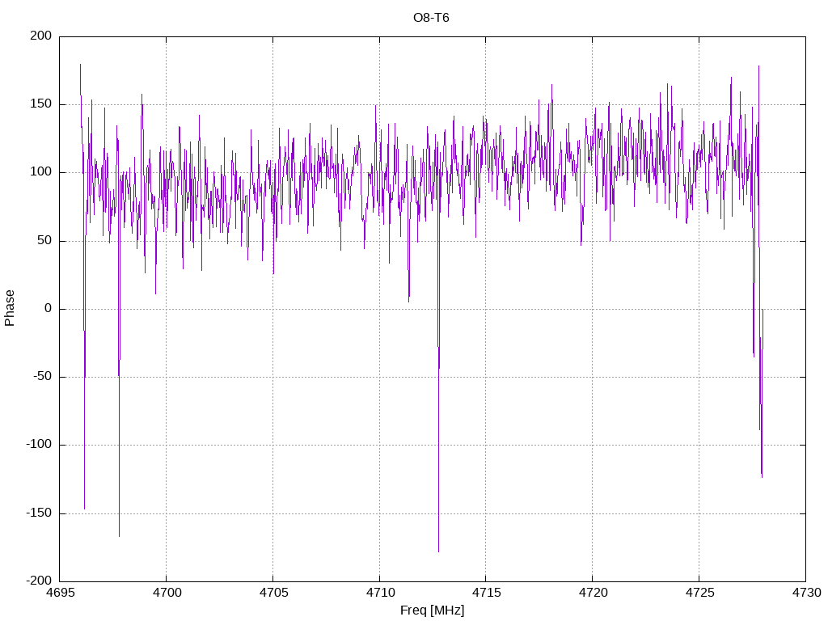Click the x-axis tick label 4720
The height and width of the screenshot is (621, 828).
593,593
